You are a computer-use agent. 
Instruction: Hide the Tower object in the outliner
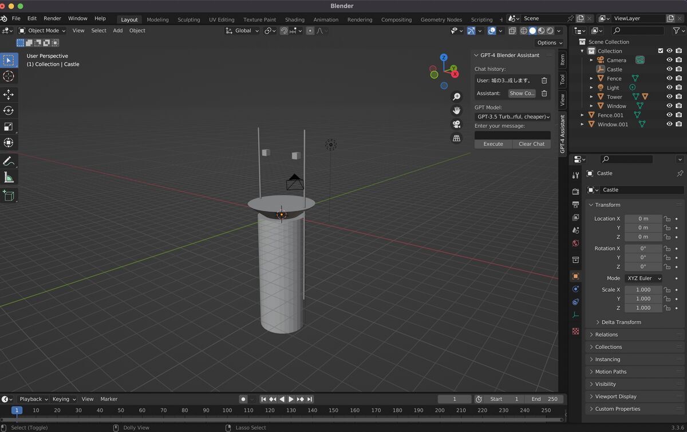[x=670, y=96]
